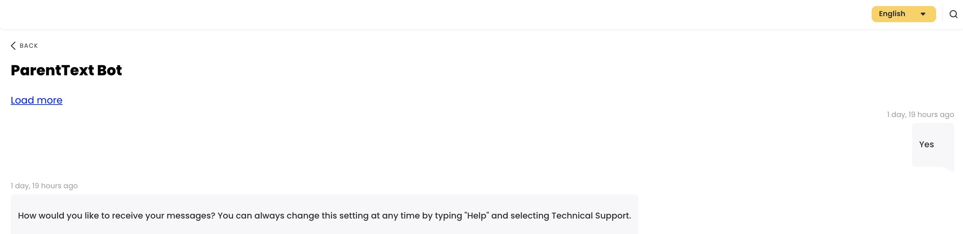Click the ParentText Bot heading
Screen dimensions: 963x234
(x=66, y=70)
